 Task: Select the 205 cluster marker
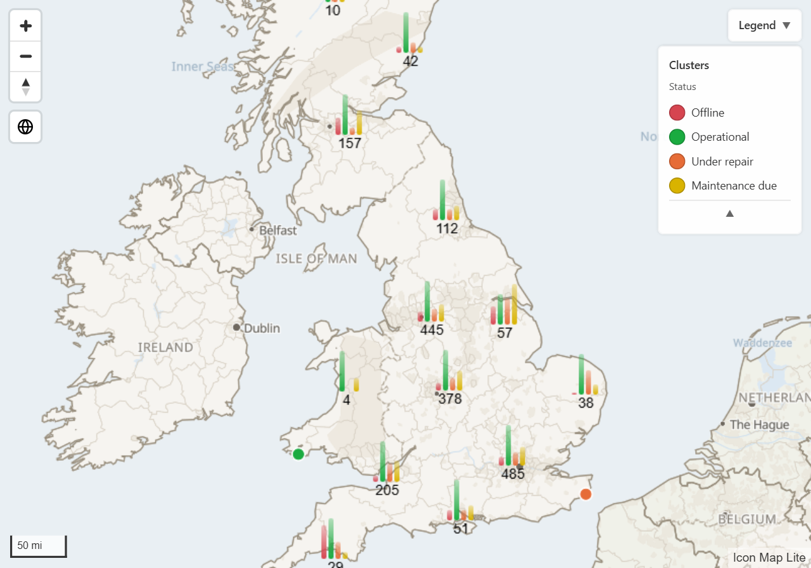386,469
